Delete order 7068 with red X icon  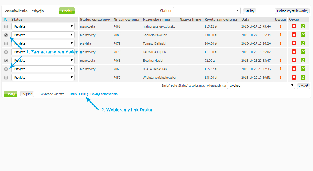pos(294,60)
